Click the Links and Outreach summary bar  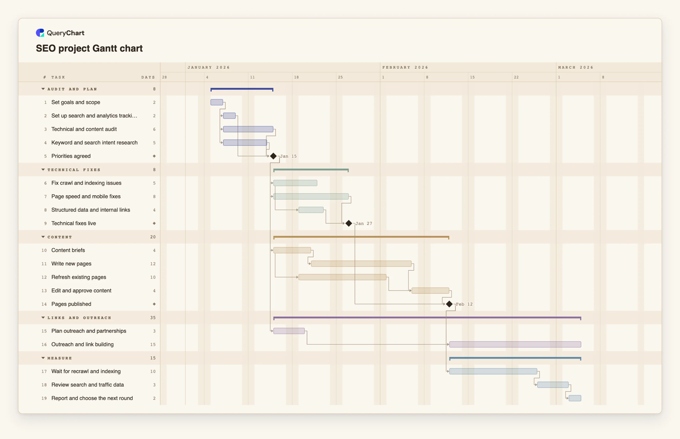pos(427,318)
